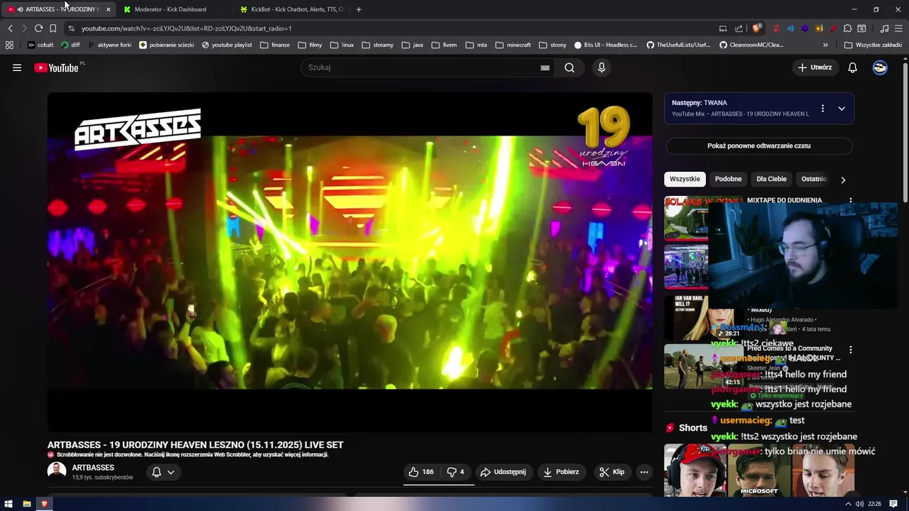The image size is (909, 511).
Task: Toggle ARTBASSES channel notification bell
Action: 156,472
